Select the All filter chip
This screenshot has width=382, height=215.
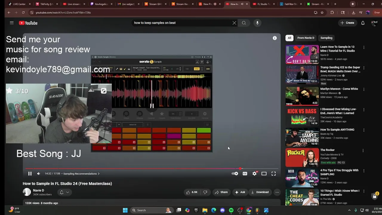tap(289, 38)
